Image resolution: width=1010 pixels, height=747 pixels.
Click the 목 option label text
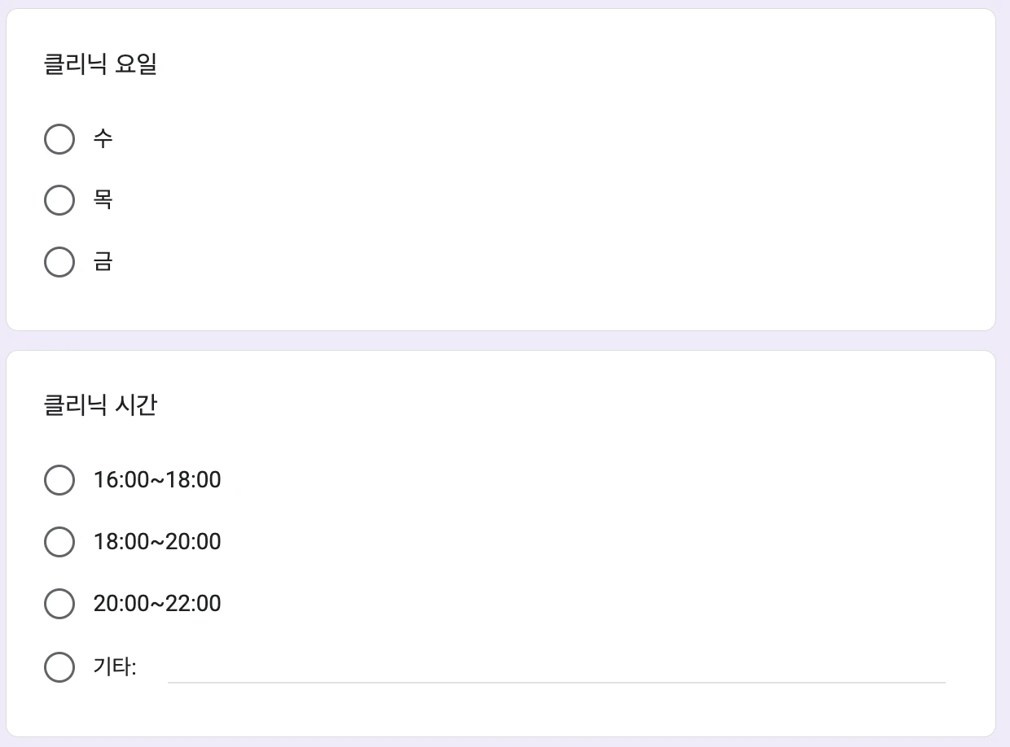point(103,200)
